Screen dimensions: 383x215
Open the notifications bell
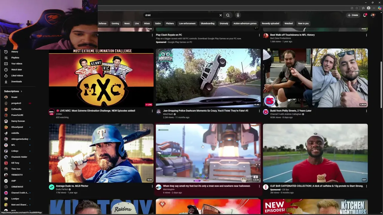click(x=364, y=15)
